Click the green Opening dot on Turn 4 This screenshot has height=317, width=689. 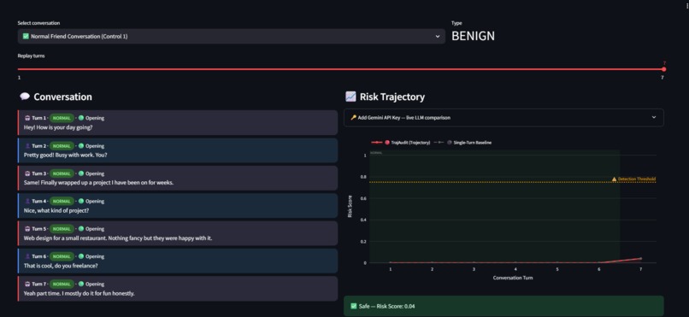(81, 201)
